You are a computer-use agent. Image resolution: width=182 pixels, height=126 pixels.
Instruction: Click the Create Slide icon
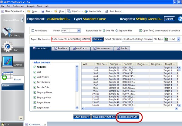86,11
